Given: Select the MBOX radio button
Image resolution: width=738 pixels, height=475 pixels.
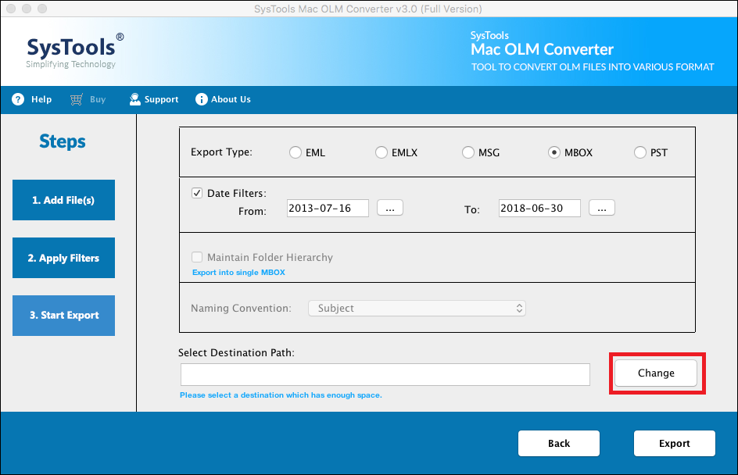Looking at the screenshot, I should click(554, 153).
